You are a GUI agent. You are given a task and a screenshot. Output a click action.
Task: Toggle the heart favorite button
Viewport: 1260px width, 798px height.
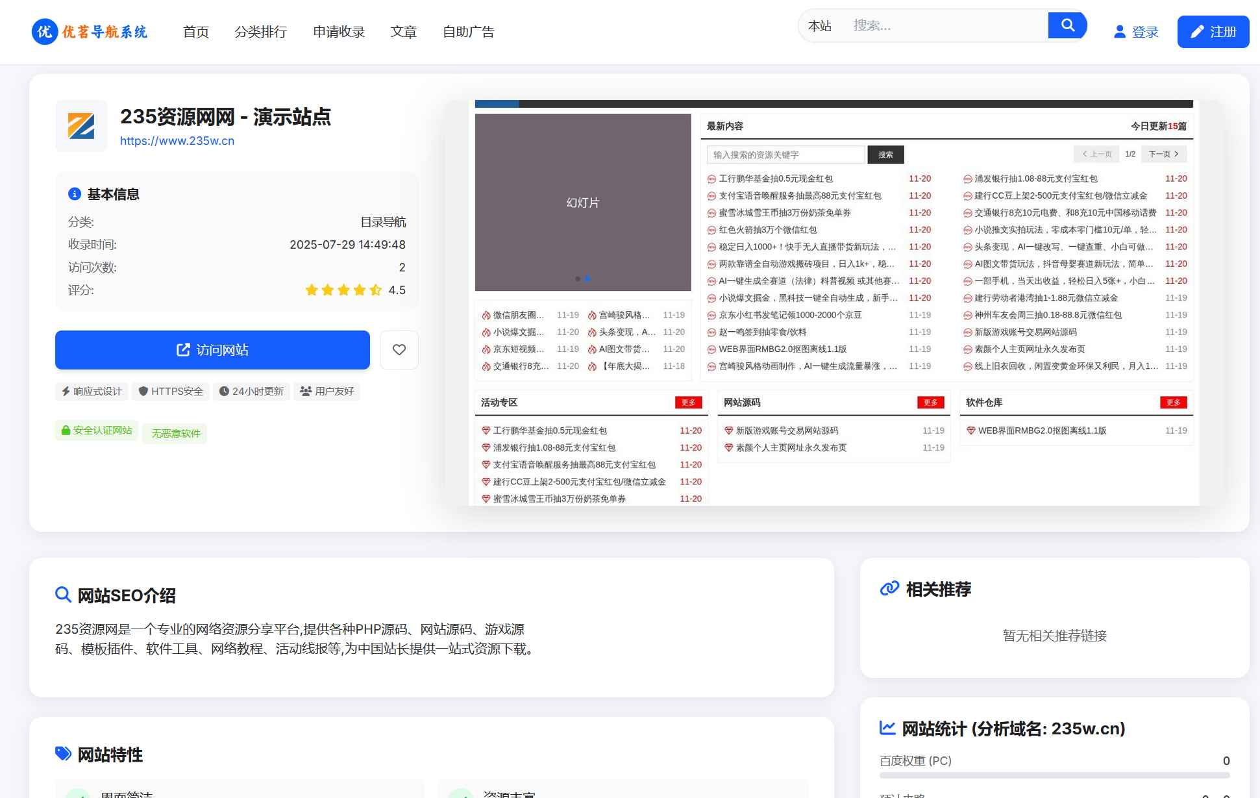point(399,349)
